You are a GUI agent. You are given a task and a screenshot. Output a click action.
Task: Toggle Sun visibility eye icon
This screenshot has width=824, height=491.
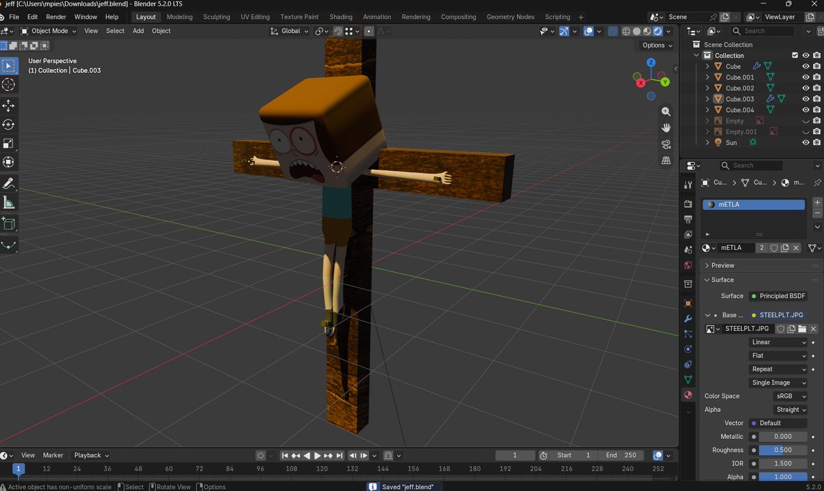click(805, 143)
